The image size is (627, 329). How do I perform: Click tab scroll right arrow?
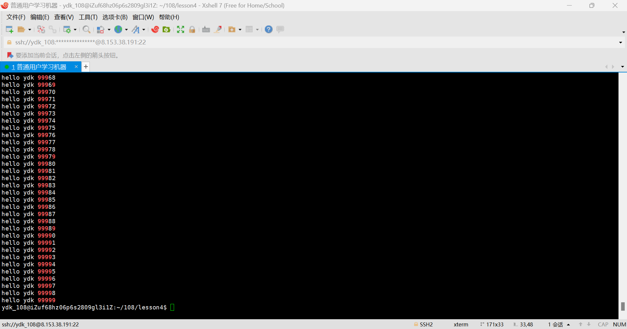(x=613, y=67)
